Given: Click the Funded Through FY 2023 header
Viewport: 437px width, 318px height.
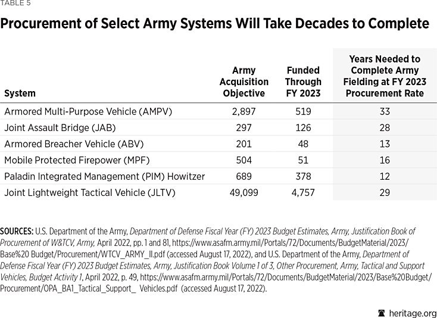Looking at the screenshot, I should 302,82.
